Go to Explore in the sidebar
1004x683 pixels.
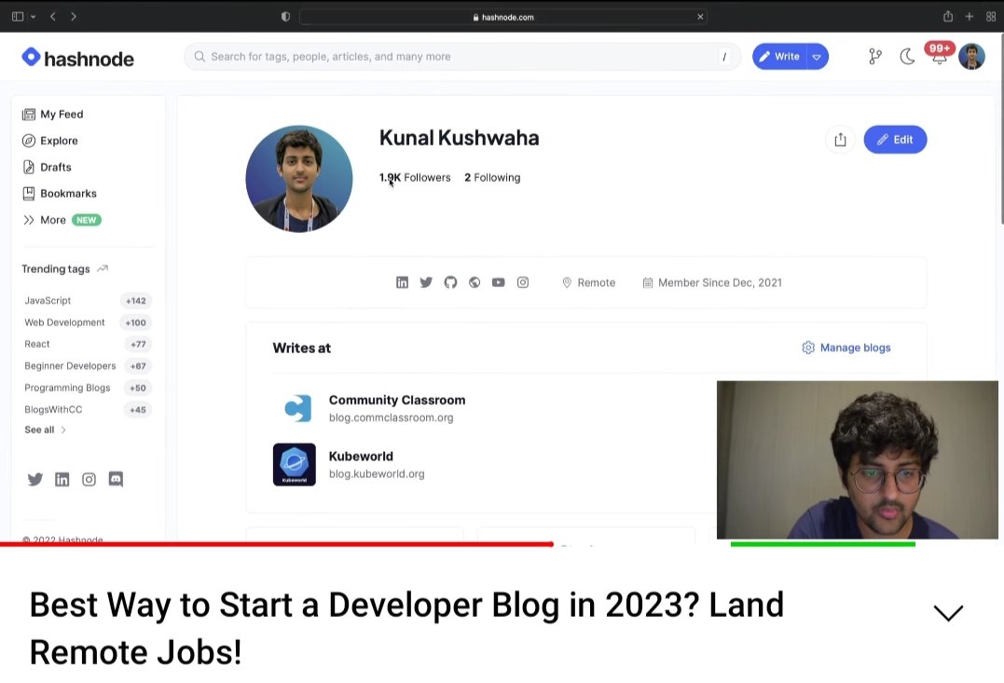tap(50, 141)
